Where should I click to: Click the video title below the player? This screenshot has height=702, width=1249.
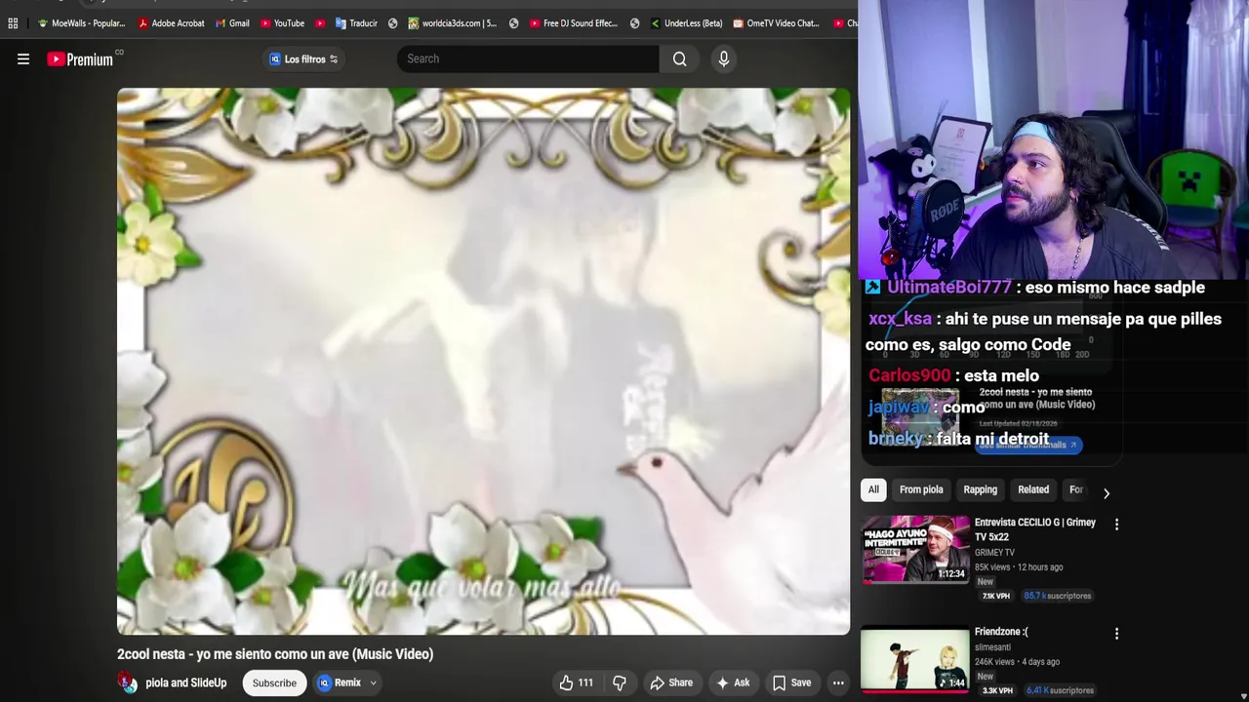(x=275, y=654)
